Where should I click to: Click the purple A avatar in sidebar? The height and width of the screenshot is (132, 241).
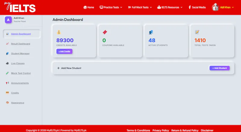(8, 20)
